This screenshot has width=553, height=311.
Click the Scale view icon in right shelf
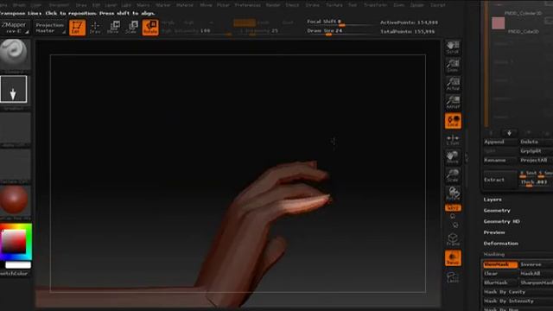[x=453, y=175]
